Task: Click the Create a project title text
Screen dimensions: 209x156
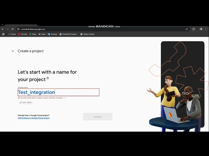Action: pyautogui.click(x=30, y=51)
